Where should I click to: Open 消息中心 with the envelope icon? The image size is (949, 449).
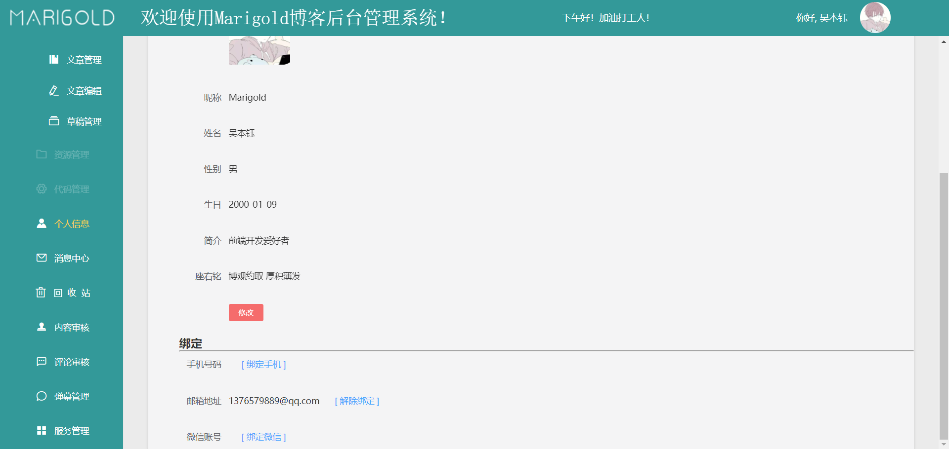click(42, 258)
